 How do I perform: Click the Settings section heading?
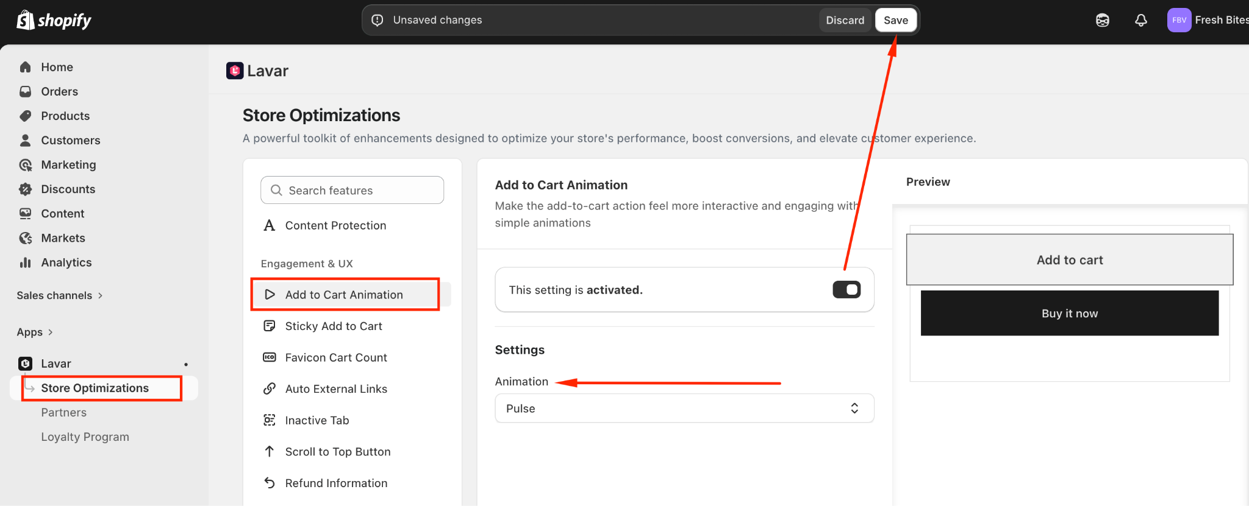pyautogui.click(x=520, y=350)
